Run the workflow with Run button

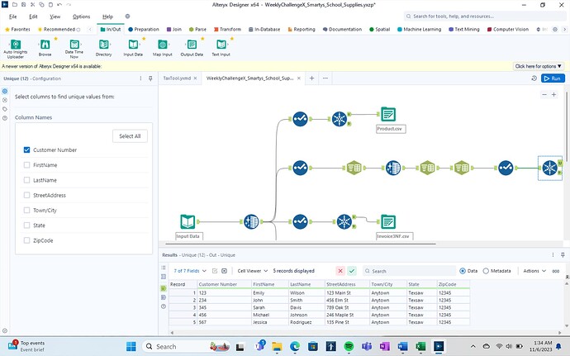point(553,78)
